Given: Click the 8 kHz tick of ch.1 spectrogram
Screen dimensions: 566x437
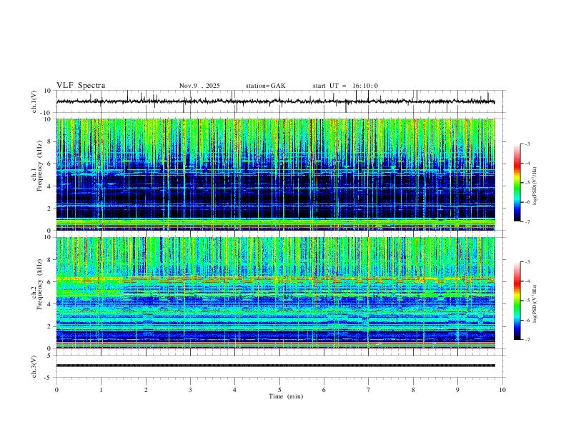Looking at the screenshot, I should (50, 141).
